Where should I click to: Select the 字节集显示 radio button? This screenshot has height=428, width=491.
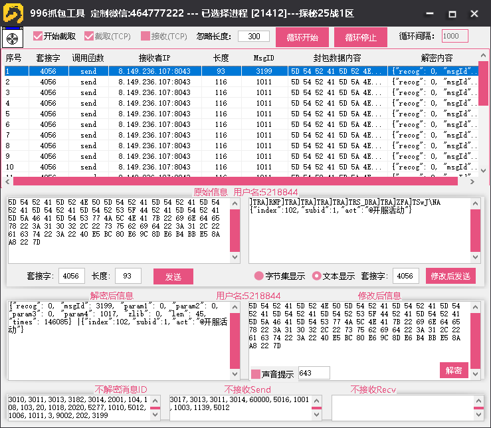point(259,276)
